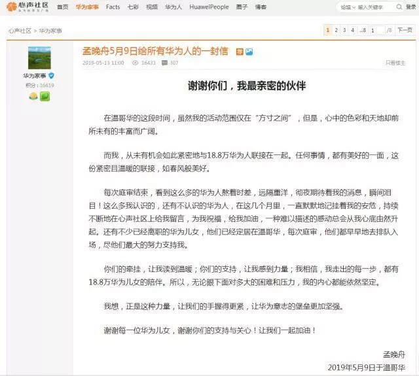Focus the page number jump field
419x376 pixels.
(x=377, y=30)
